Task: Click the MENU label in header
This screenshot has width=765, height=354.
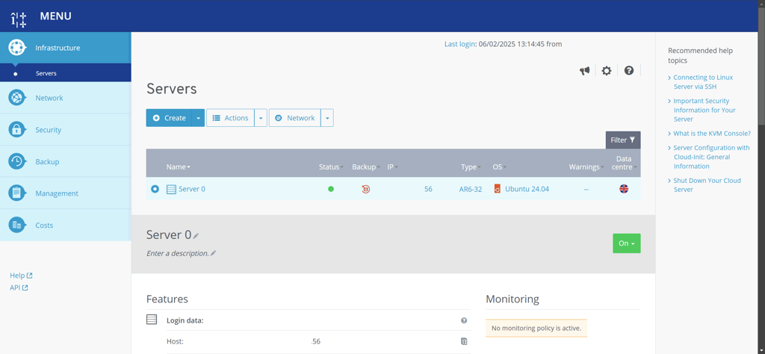Action: pos(55,16)
